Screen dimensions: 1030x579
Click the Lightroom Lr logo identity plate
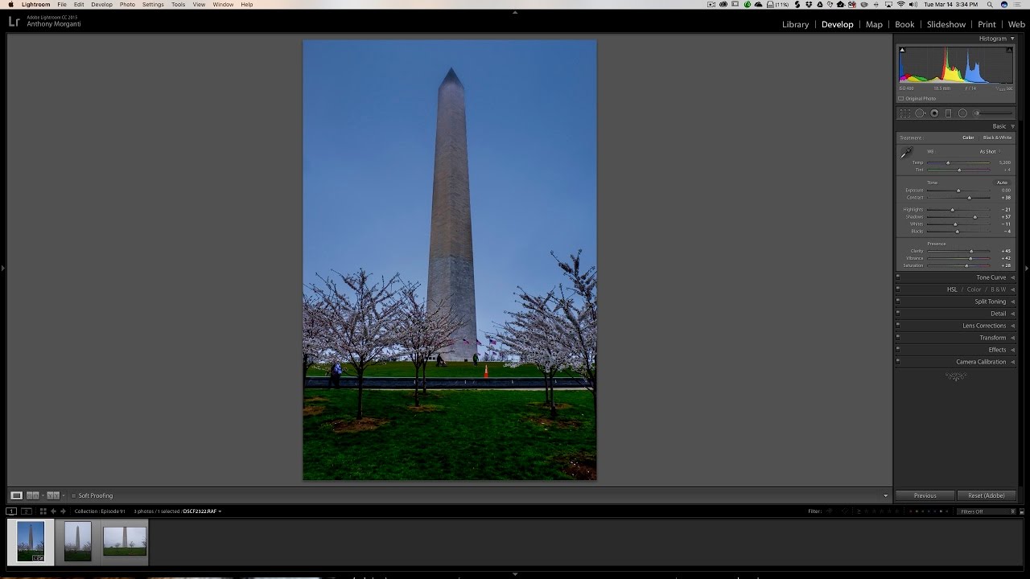point(14,22)
